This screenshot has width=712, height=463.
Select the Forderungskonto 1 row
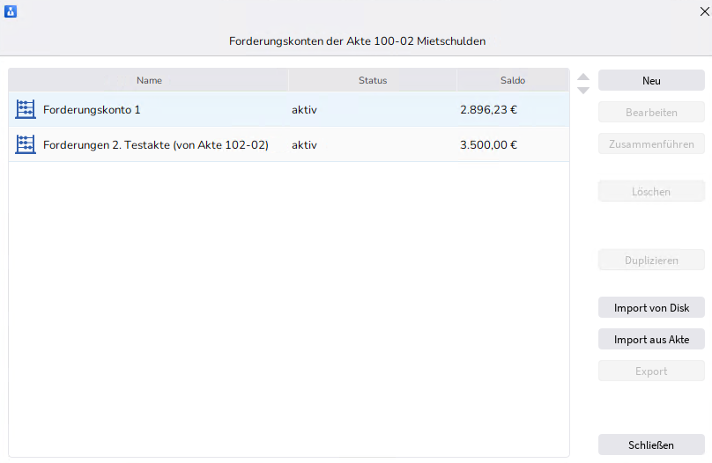[92, 110]
